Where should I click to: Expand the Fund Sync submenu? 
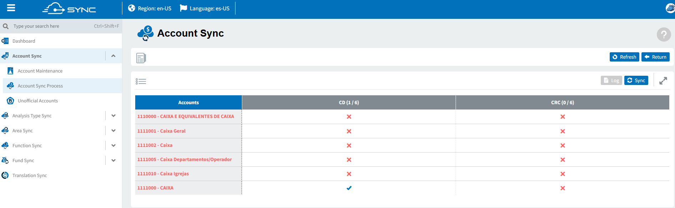[113, 160]
